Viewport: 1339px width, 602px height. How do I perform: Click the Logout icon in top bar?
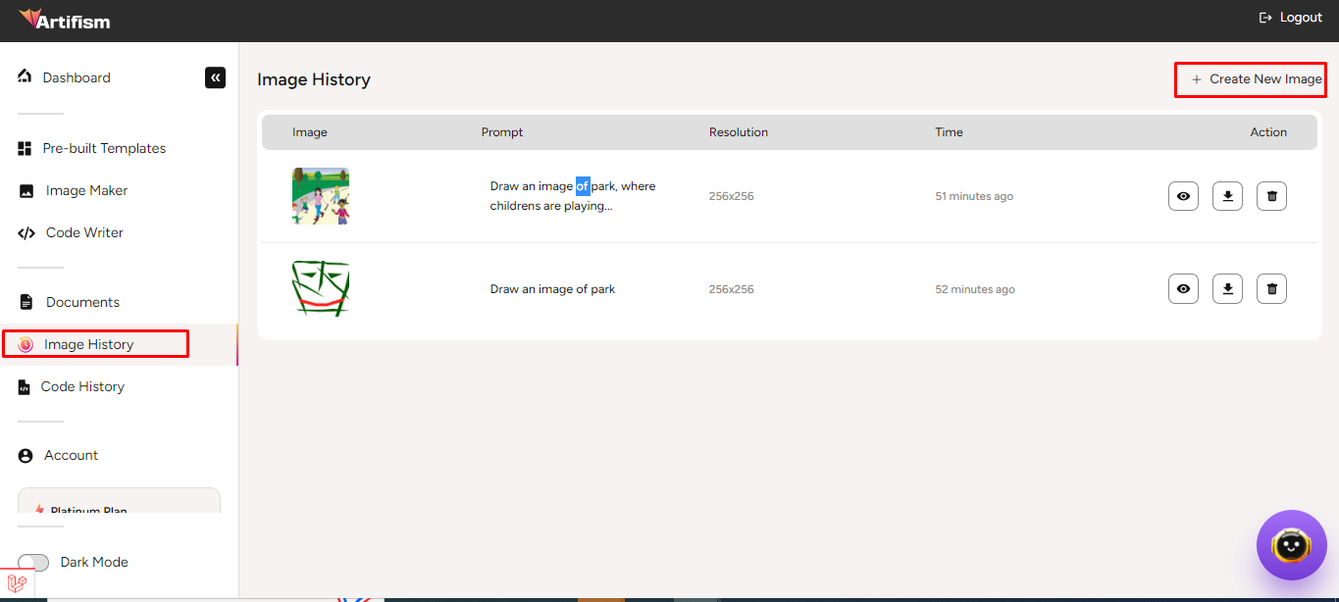pyautogui.click(x=1265, y=18)
